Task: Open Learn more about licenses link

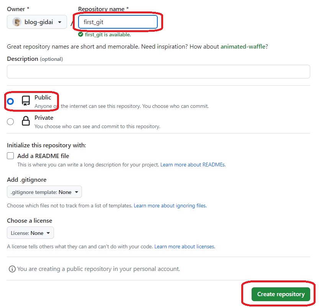Action: (185, 247)
